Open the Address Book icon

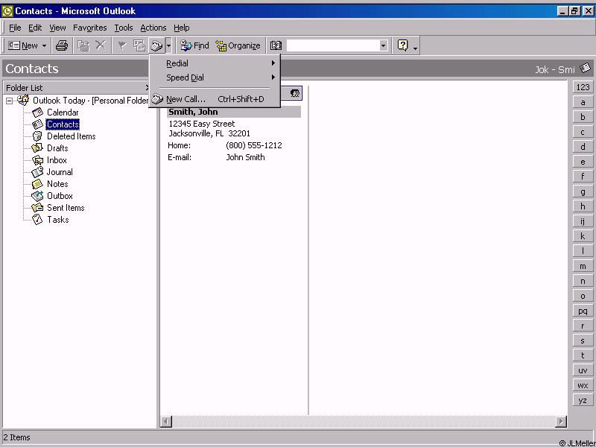coord(276,45)
